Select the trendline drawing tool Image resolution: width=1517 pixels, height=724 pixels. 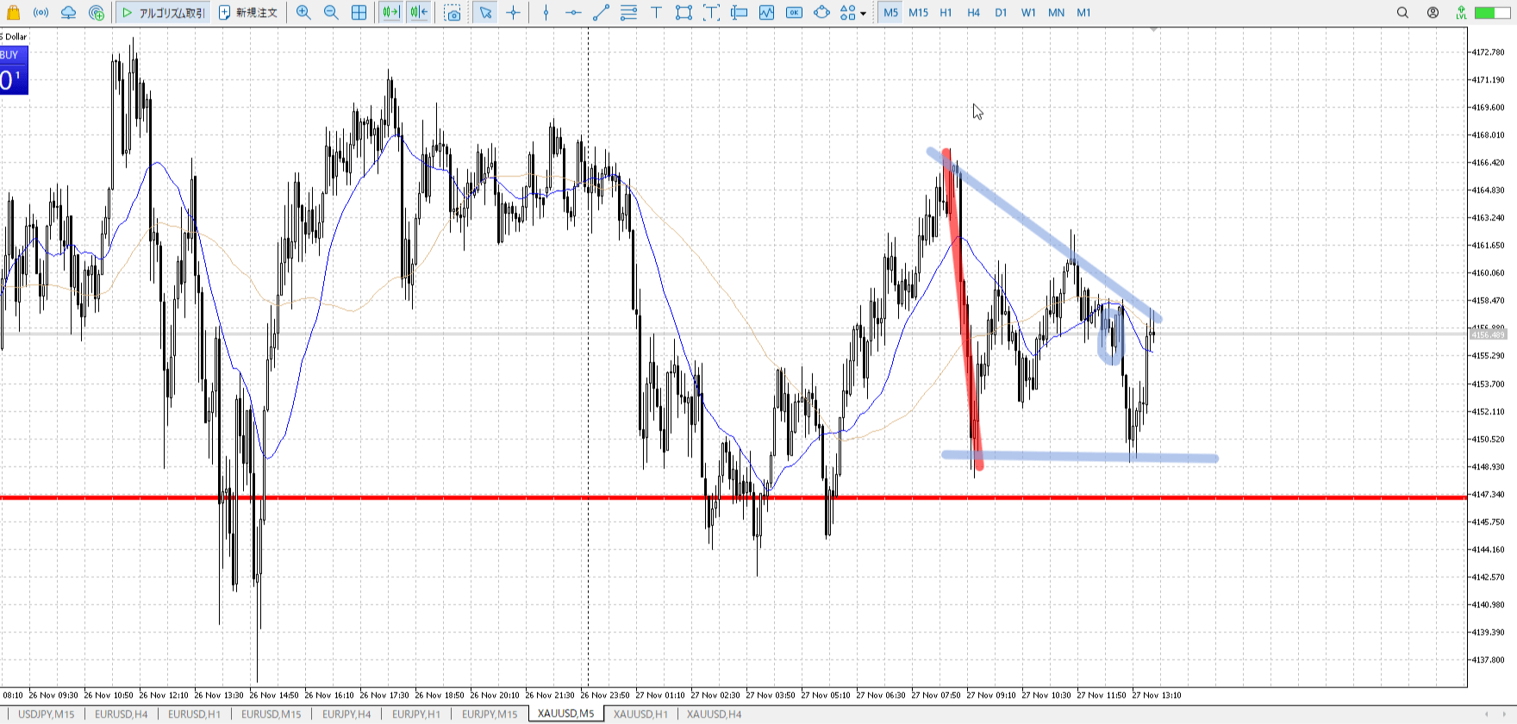pos(601,13)
